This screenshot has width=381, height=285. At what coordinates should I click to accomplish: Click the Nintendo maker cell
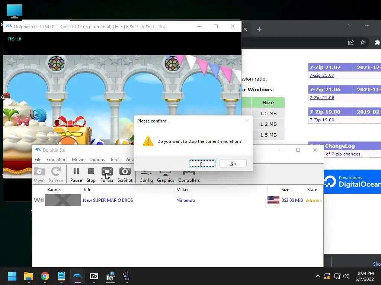[185, 200]
